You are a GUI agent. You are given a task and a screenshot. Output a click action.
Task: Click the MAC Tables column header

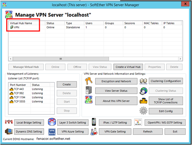coord(152,23)
